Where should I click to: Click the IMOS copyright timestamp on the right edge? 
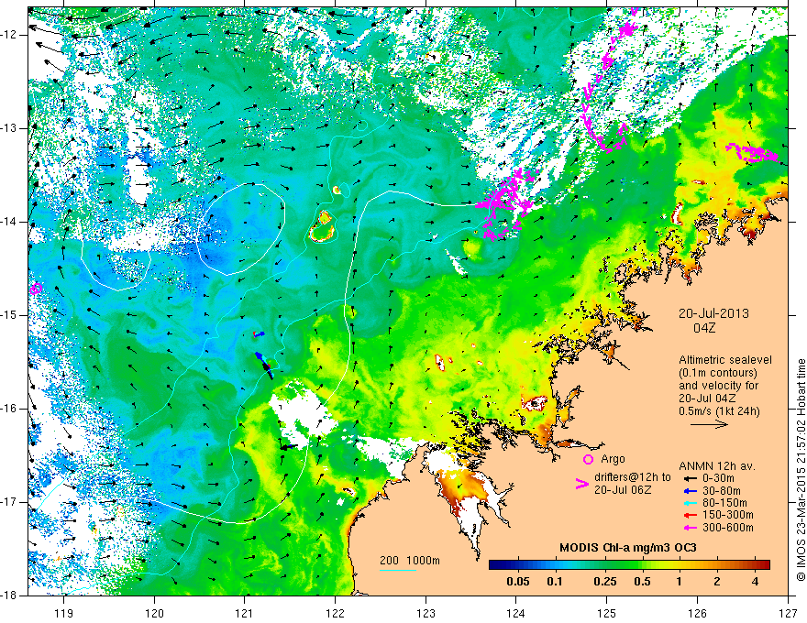click(801, 471)
